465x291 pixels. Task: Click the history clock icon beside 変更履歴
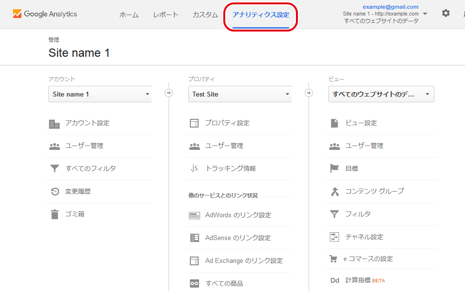[55, 192]
